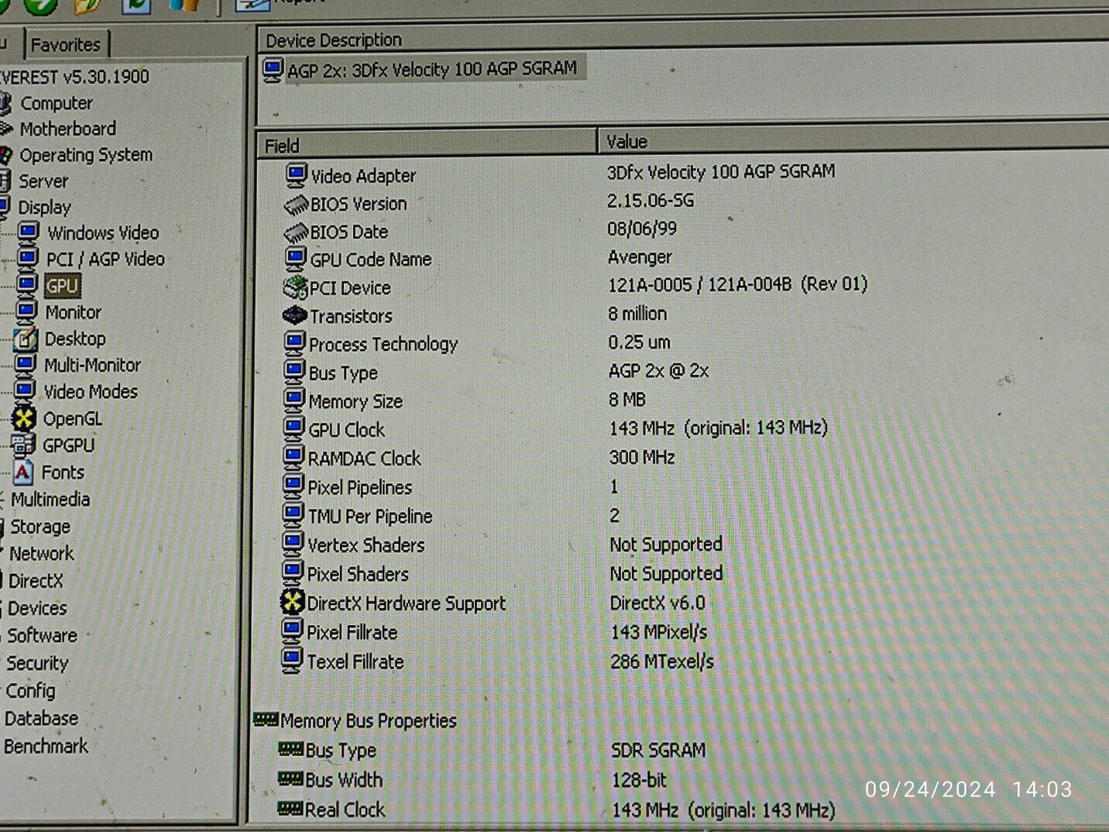The height and width of the screenshot is (832, 1109).
Task: Open the Database category
Action: click(41, 718)
